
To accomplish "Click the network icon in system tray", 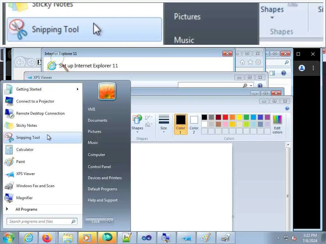I will pyautogui.click(x=286, y=238).
